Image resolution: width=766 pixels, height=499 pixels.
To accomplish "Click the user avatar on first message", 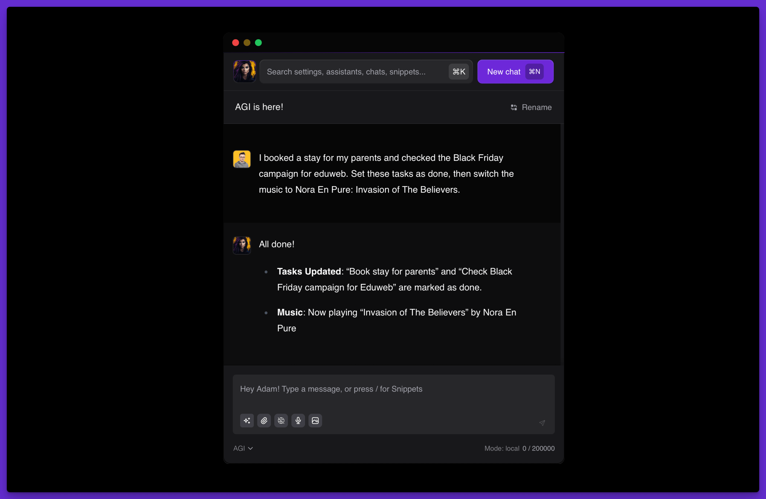I will (x=242, y=159).
